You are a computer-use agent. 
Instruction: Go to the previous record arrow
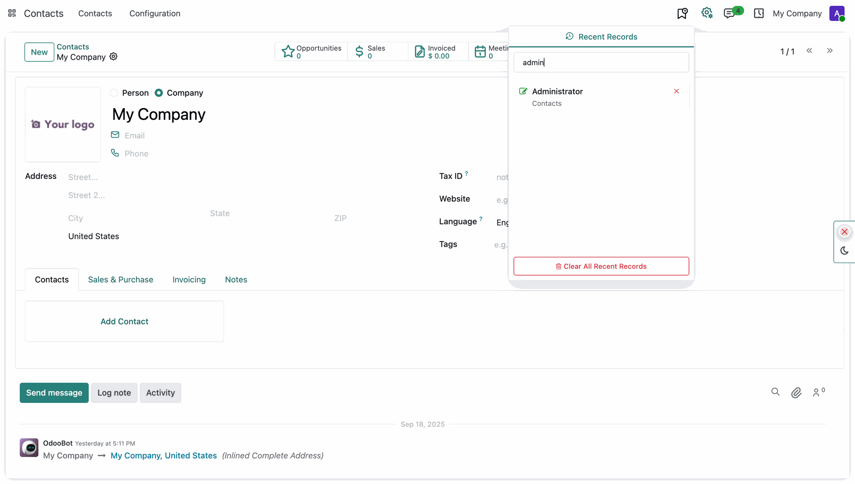point(809,51)
